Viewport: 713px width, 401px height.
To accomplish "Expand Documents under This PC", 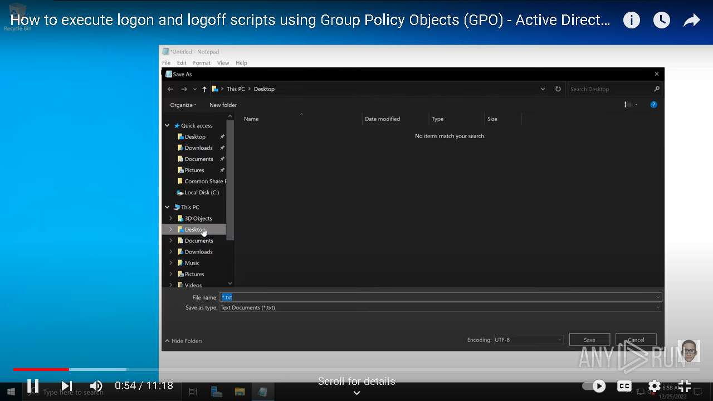I will pyautogui.click(x=171, y=241).
